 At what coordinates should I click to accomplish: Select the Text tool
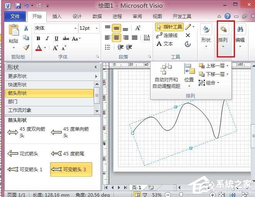point(165,44)
